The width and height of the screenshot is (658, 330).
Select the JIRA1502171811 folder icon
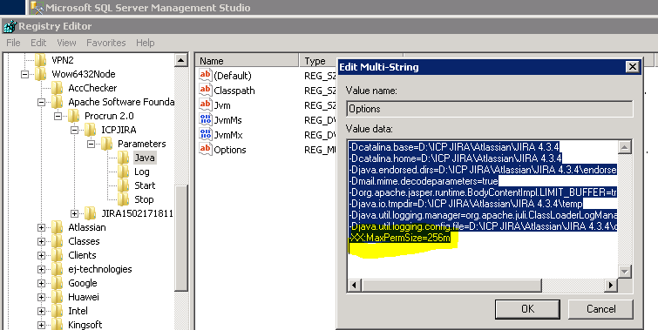click(x=91, y=213)
